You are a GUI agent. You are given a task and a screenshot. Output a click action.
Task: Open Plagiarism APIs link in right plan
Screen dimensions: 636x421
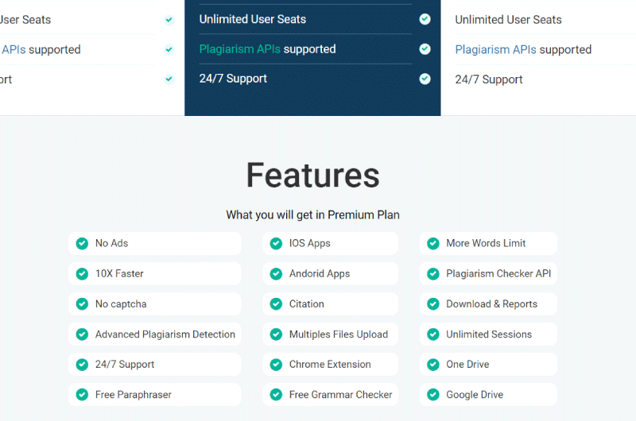tap(495, 49)
